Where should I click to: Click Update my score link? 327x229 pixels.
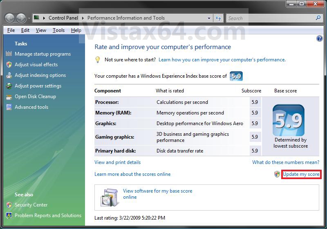click(301, 174)
